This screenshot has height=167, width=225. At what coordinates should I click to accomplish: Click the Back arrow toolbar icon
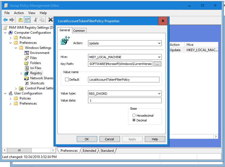[x=5, y=20]
